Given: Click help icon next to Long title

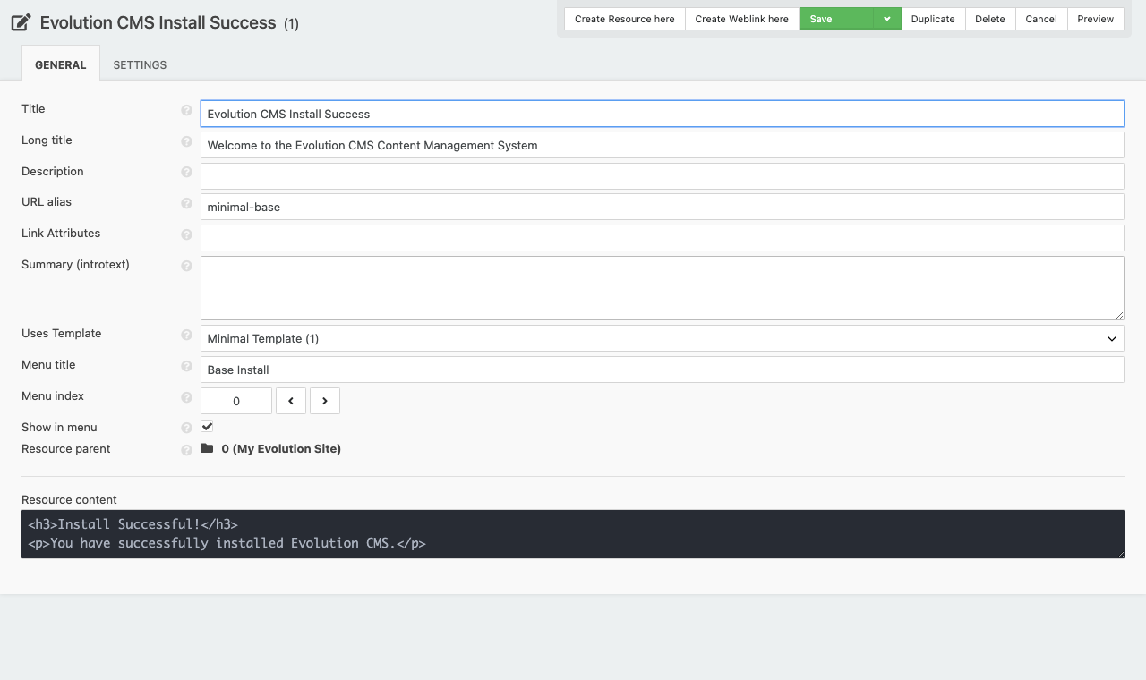Looking at the screenshot, I should 186,141.
